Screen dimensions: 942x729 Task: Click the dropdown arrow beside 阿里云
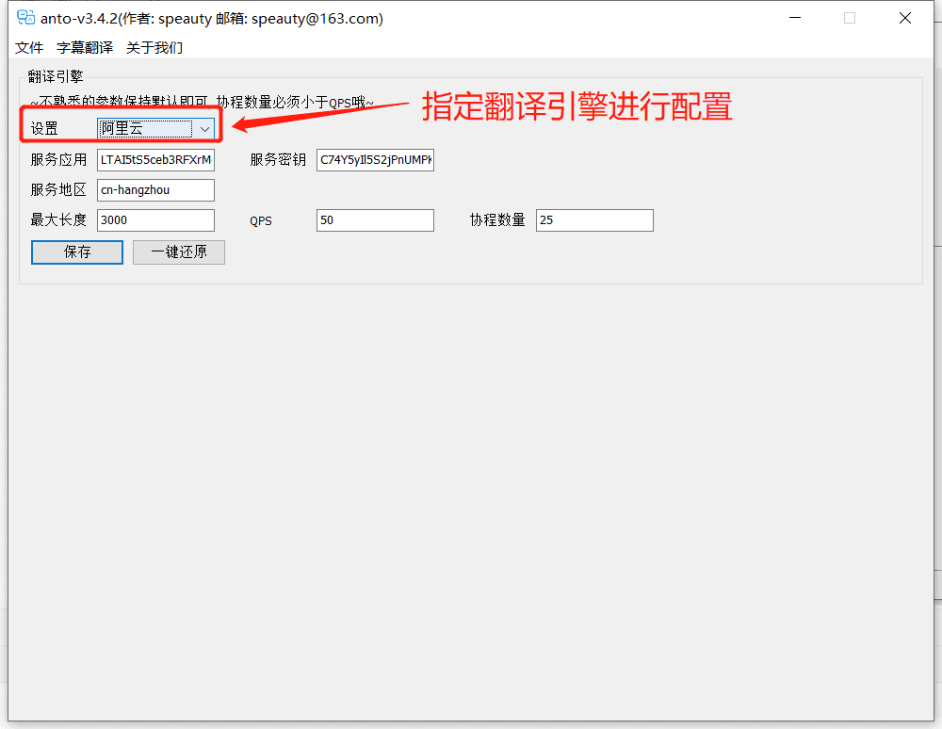click(x=204, y=128)
